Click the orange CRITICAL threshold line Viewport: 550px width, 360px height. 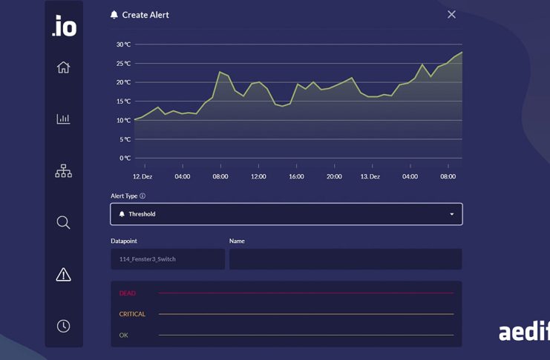[x=306, y=314]
